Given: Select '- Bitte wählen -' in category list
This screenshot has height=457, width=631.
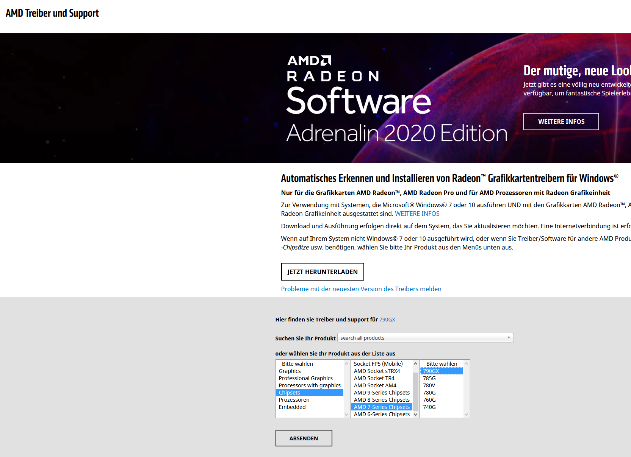Looking at the screenshot, I should (310, 364).
